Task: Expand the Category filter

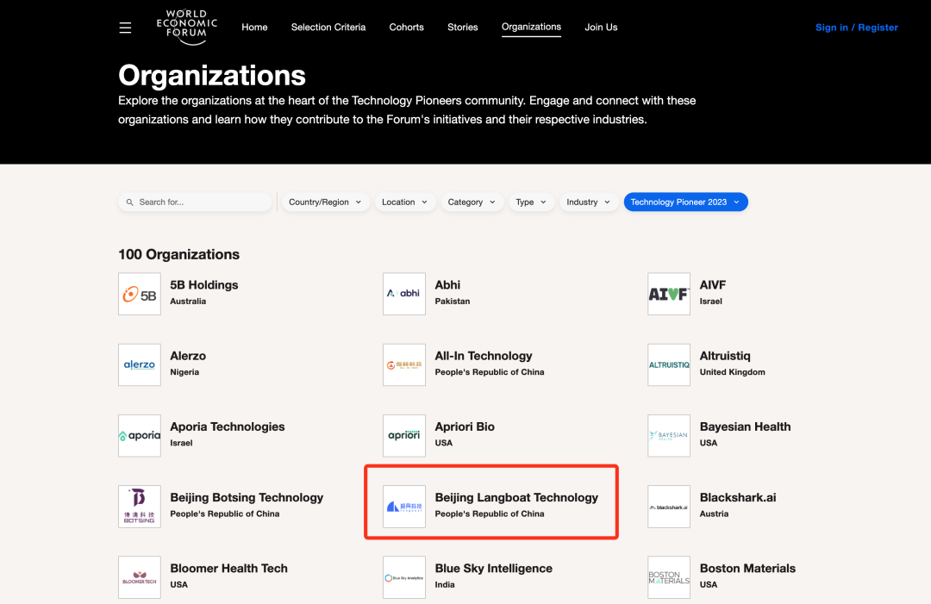Action: click(472, 202)
